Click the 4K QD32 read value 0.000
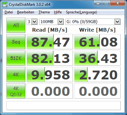 click(50, 91)
